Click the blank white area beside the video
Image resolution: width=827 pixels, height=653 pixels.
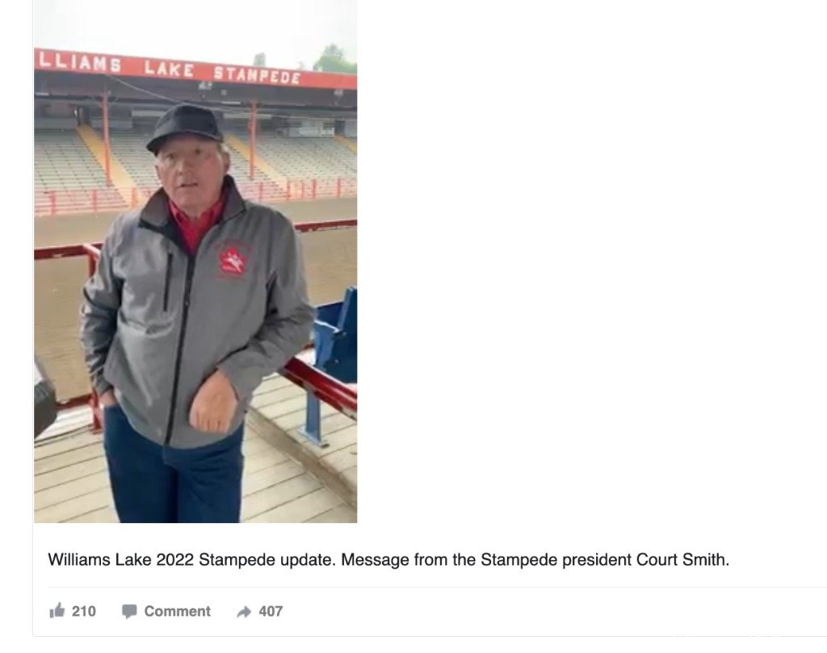tap(590, 262)
